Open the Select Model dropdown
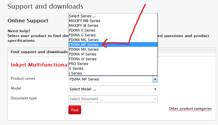This screenshot has height=125, width=218. tap(113, 89)
